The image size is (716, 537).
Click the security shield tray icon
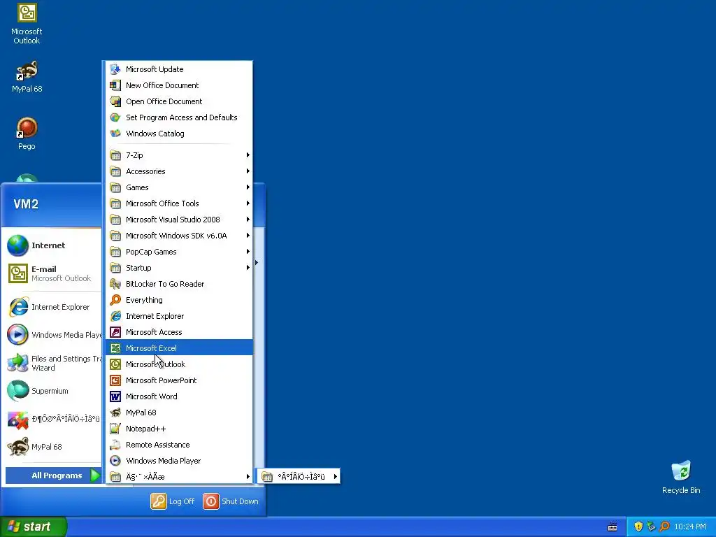638,527
